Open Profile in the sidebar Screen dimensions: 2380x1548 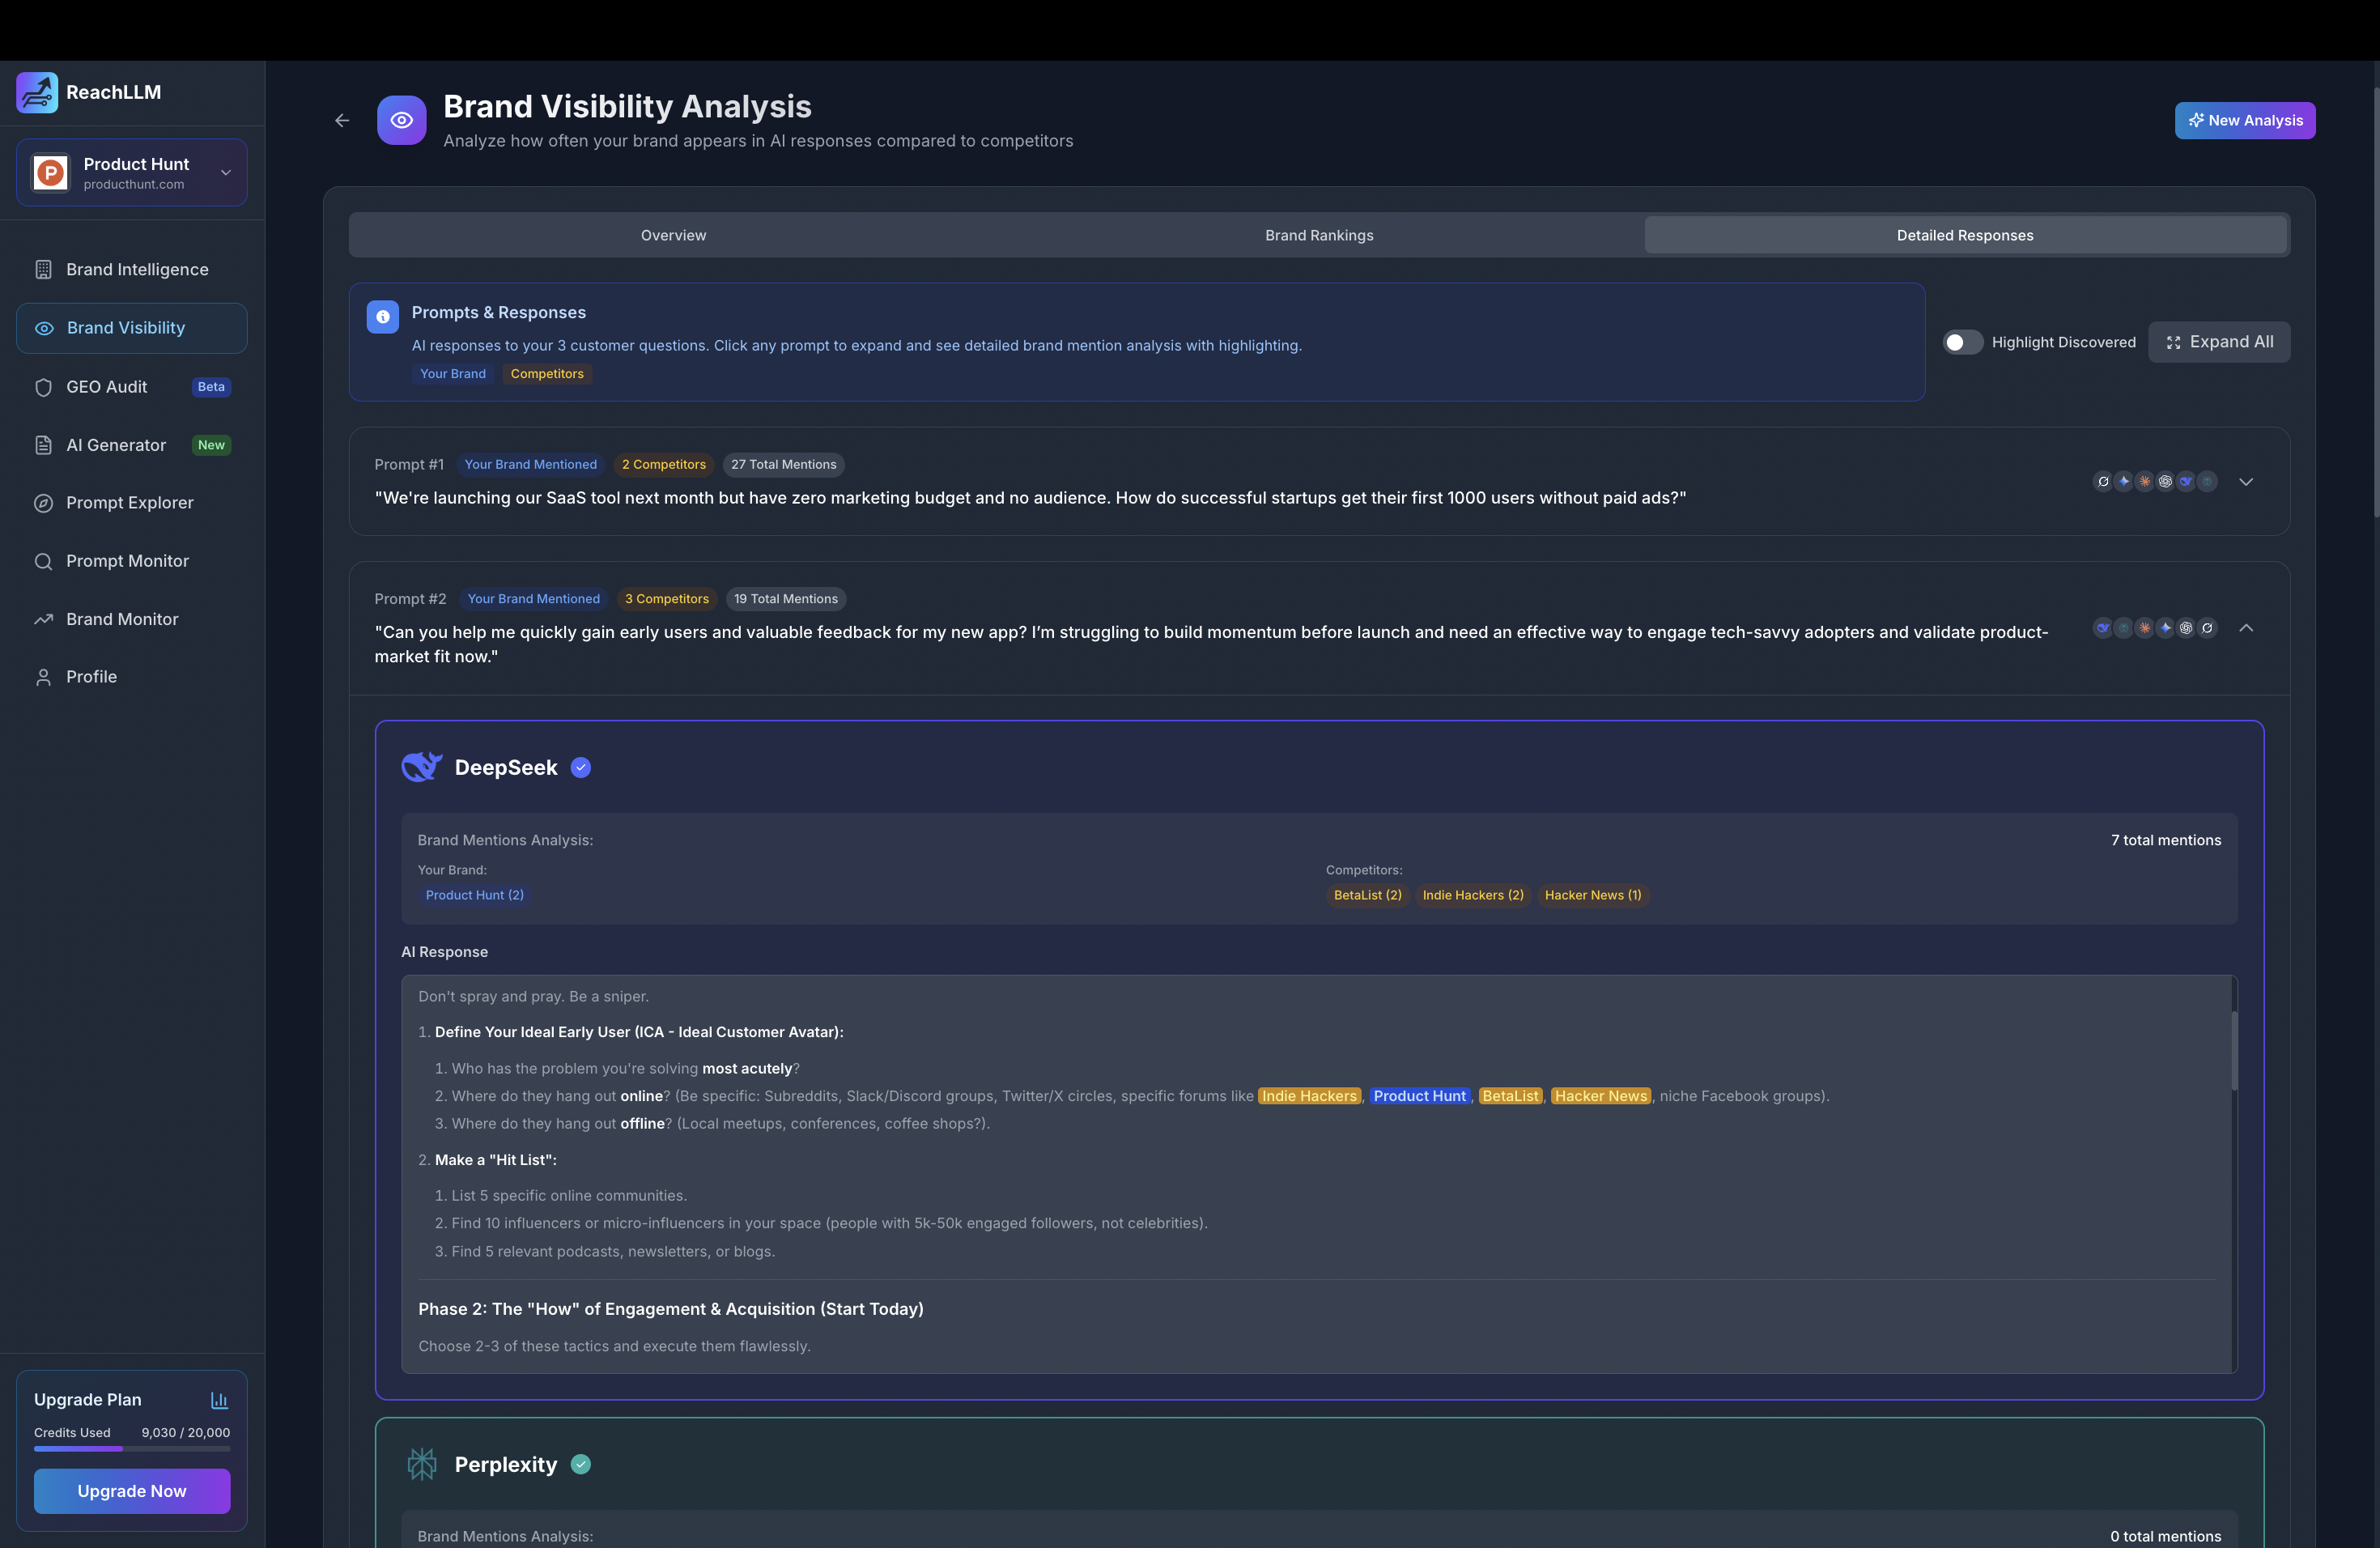point(132,677)
